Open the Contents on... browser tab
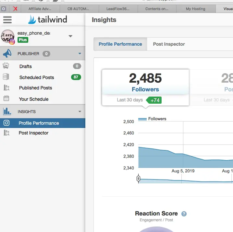Viewport: 233px width, 232px height. click(157, 9)
